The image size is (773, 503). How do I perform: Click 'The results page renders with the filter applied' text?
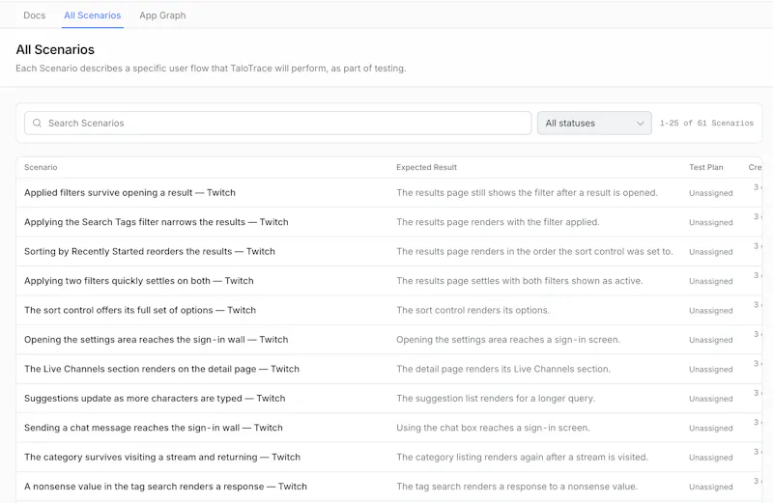(x=498, y=222)
